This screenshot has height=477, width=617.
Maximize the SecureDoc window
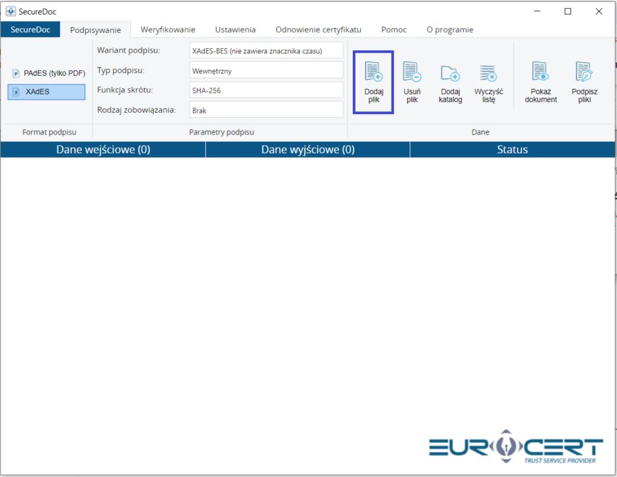pyautogui.click(x=568, y=11)
